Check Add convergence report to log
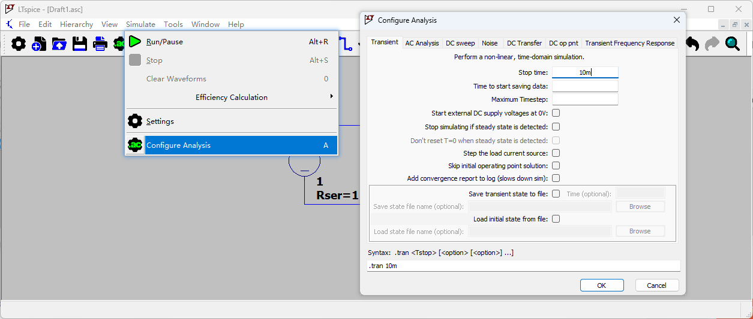The image size is (753, 319). click(556, 178)
